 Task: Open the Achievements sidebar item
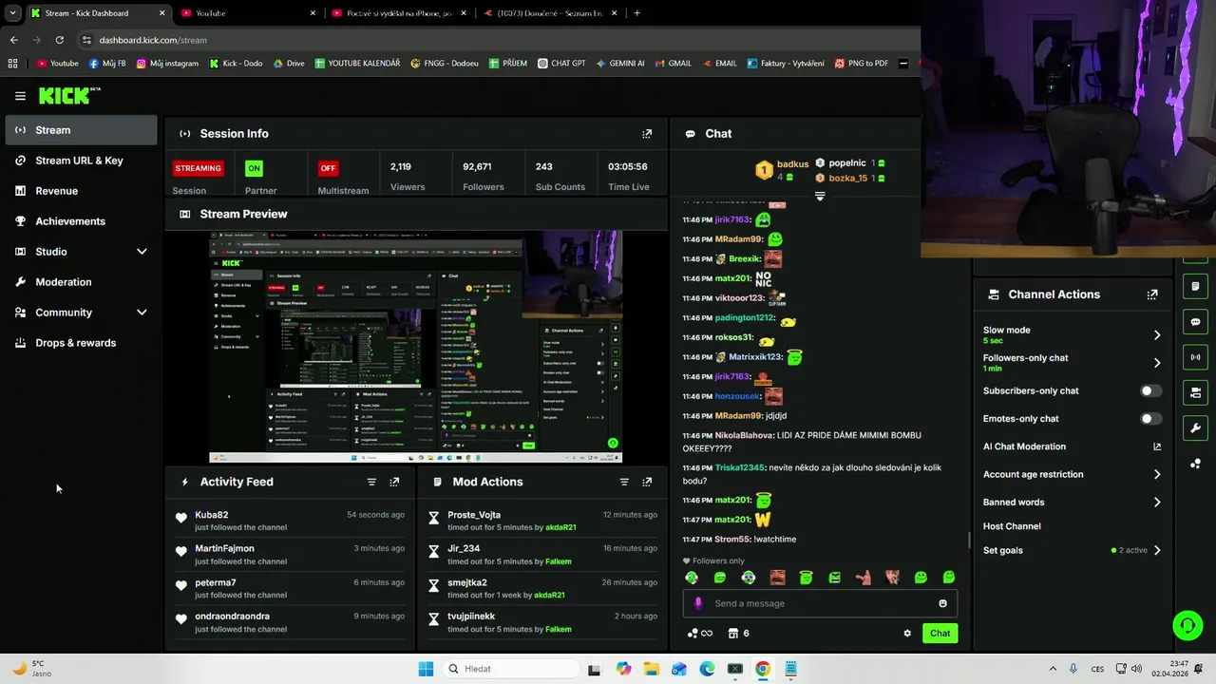click(x=81, y=221)
